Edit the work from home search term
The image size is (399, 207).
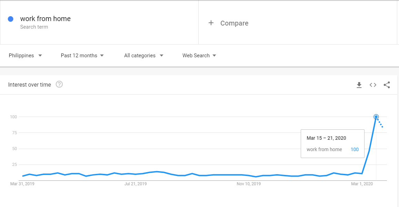coord(46,19)
